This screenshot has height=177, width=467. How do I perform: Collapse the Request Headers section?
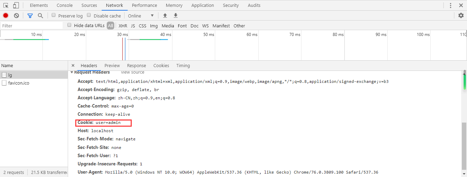click(72, 72)
